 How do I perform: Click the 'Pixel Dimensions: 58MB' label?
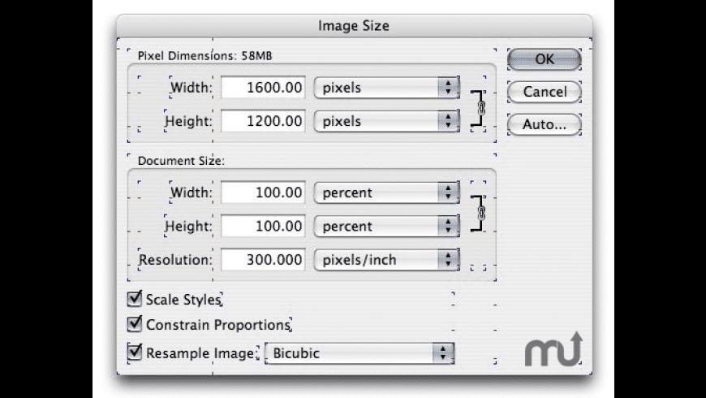(204, 56)
